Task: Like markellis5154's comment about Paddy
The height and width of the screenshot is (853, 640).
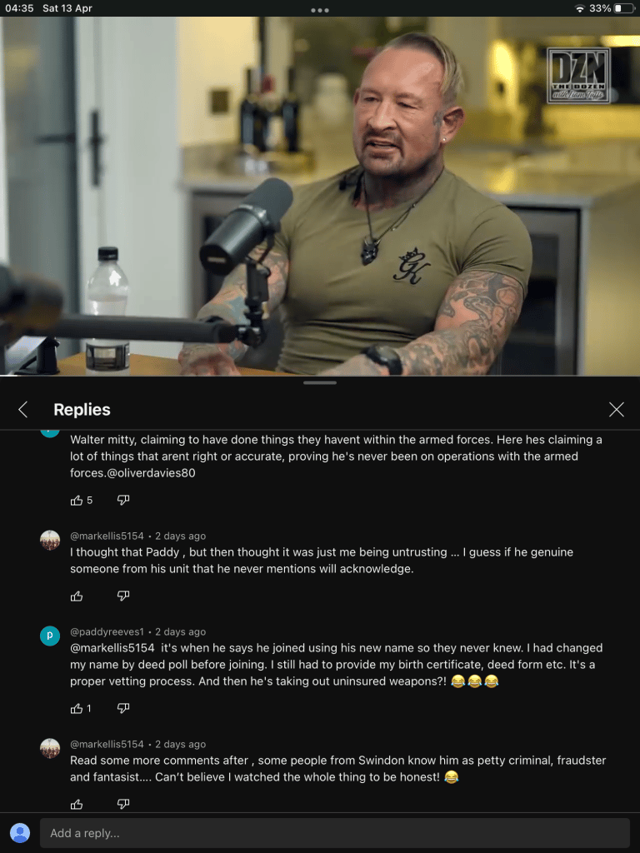Action: point(77,596)
